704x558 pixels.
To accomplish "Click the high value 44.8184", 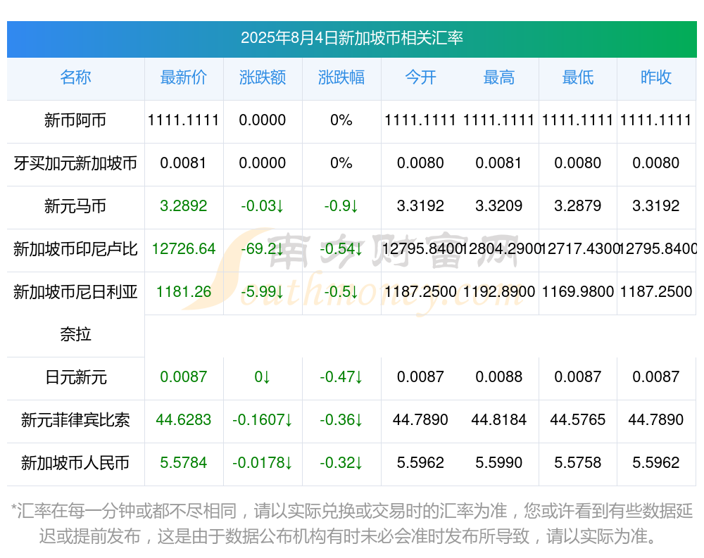I will [499, 420].
